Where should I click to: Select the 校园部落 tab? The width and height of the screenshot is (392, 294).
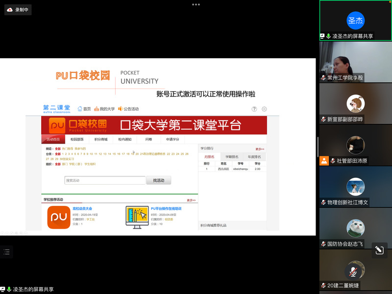click(x=77, y=140)
